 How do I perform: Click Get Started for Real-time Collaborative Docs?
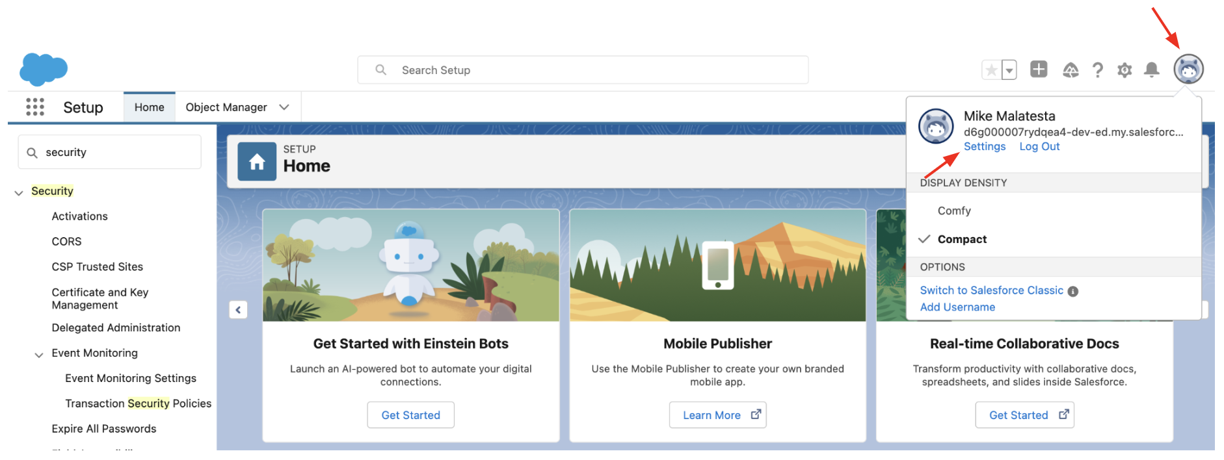(x=1025, y=415)
